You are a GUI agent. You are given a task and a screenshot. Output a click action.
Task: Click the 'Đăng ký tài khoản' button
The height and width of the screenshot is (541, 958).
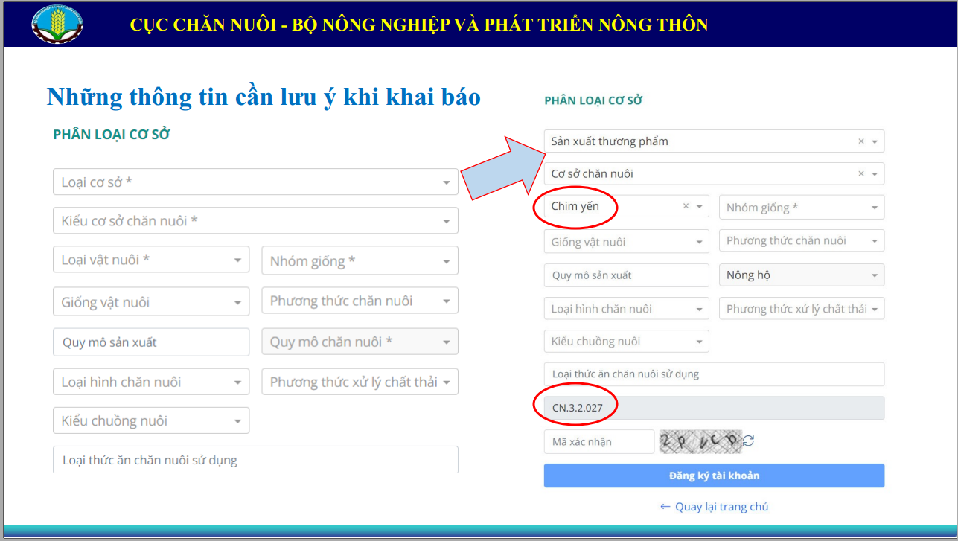coord(714,476)
